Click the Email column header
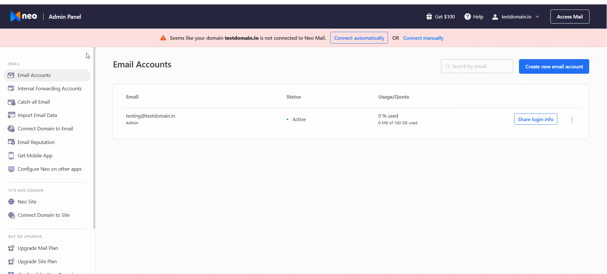The width and height of the screenshot is (607, 274). (132, 97)
